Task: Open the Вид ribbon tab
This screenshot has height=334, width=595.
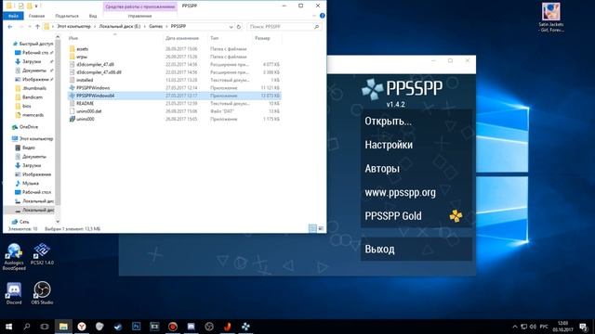Action: pos(93,16)
